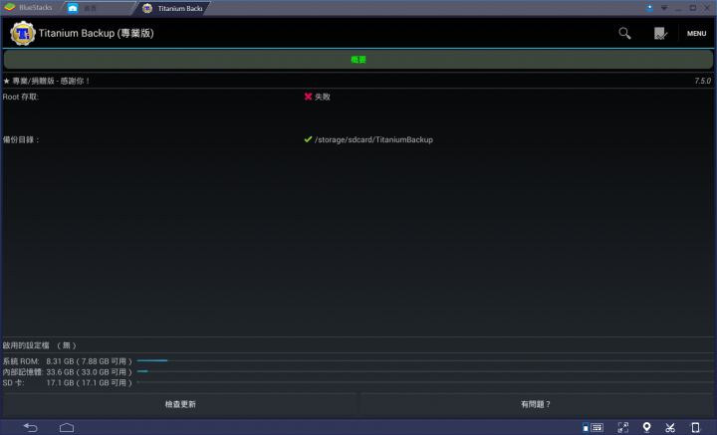
Task: Click the BlueStacks logo in title bar
Action: 10,8
